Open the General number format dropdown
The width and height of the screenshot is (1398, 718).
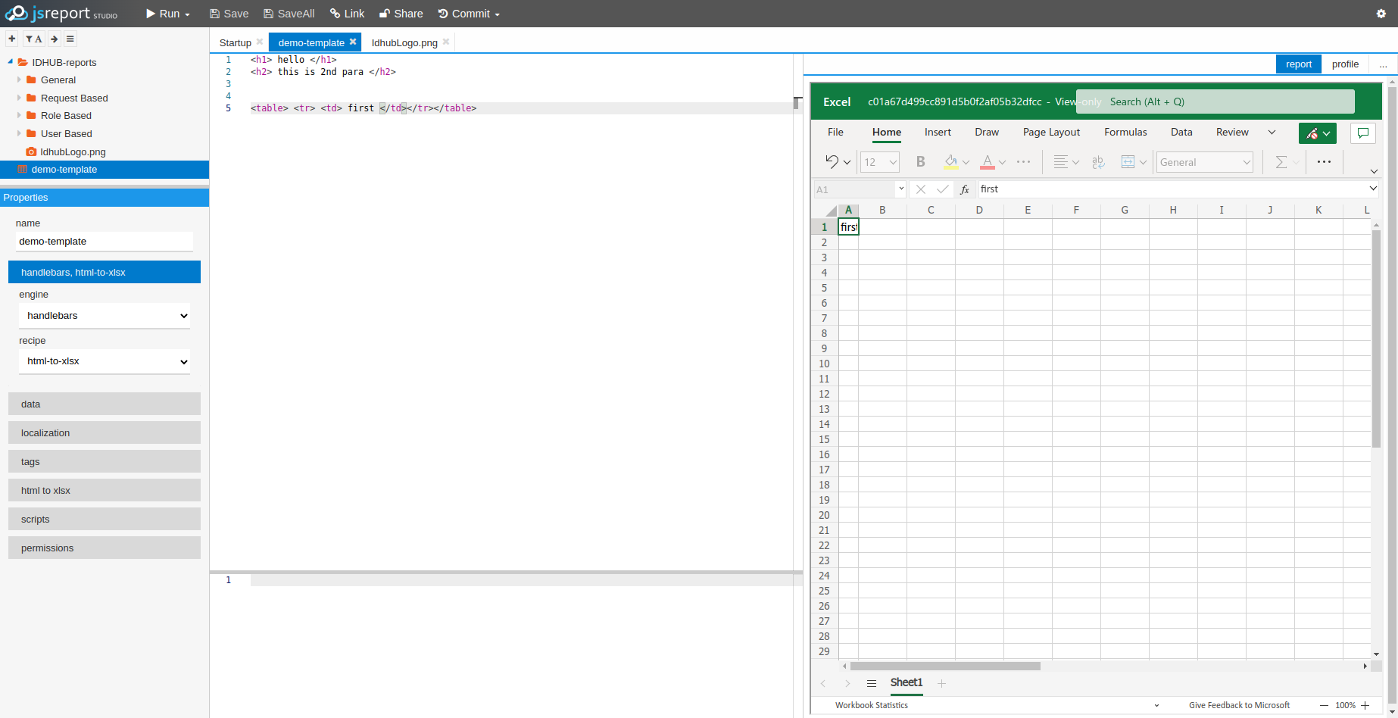coord(1204,162)
